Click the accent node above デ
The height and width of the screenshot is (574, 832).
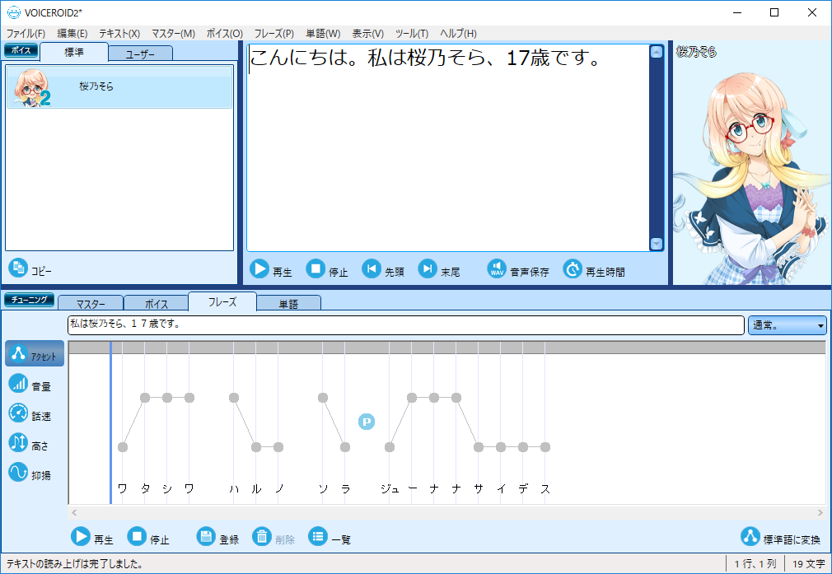click(523, 447)
